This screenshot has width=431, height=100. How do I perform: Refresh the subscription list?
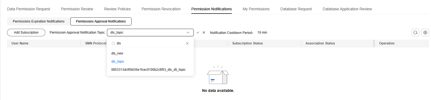tap(416, 33)
